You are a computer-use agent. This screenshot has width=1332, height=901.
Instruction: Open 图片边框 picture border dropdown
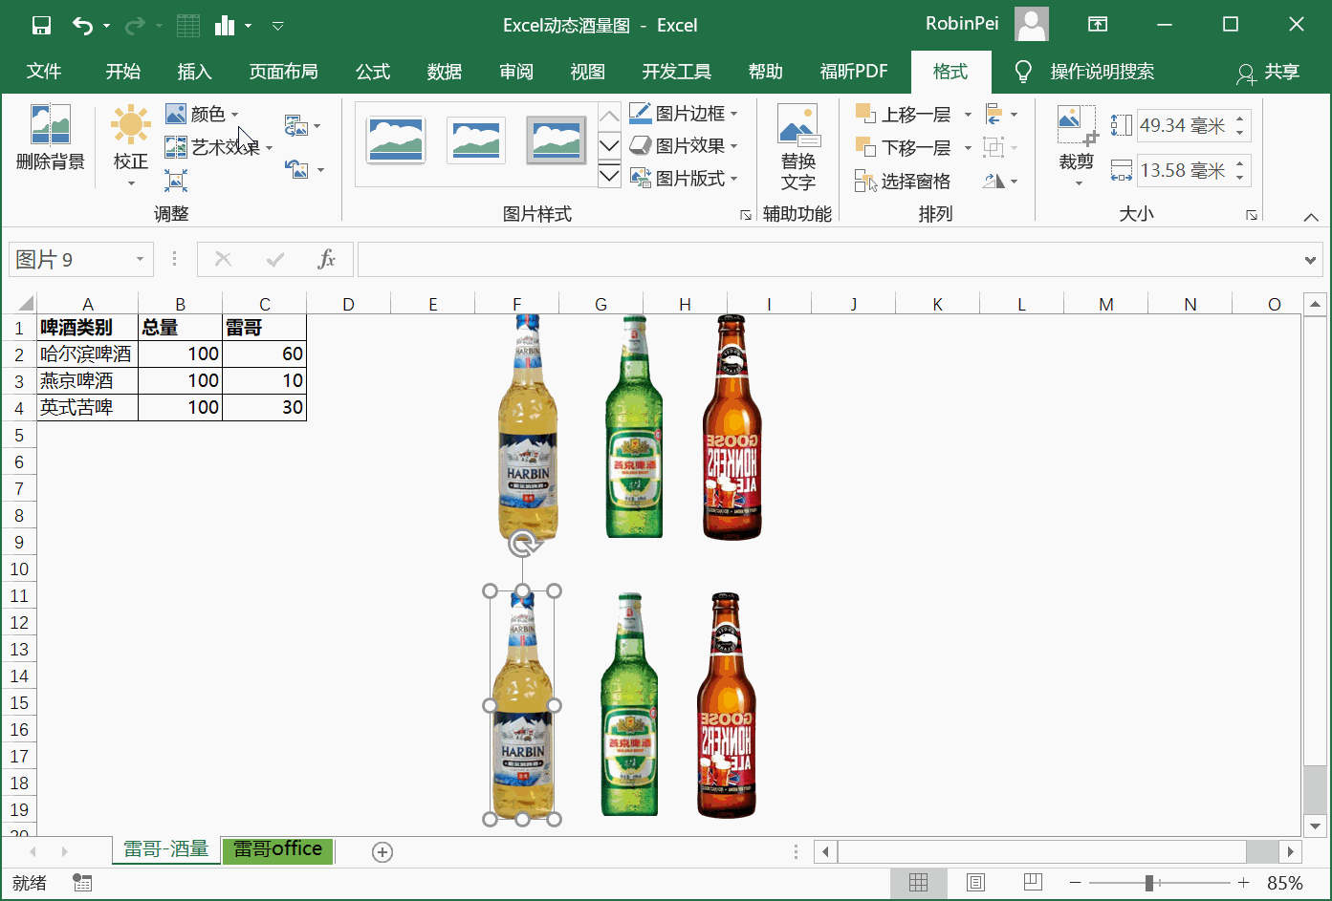click(x=684, y=114)
